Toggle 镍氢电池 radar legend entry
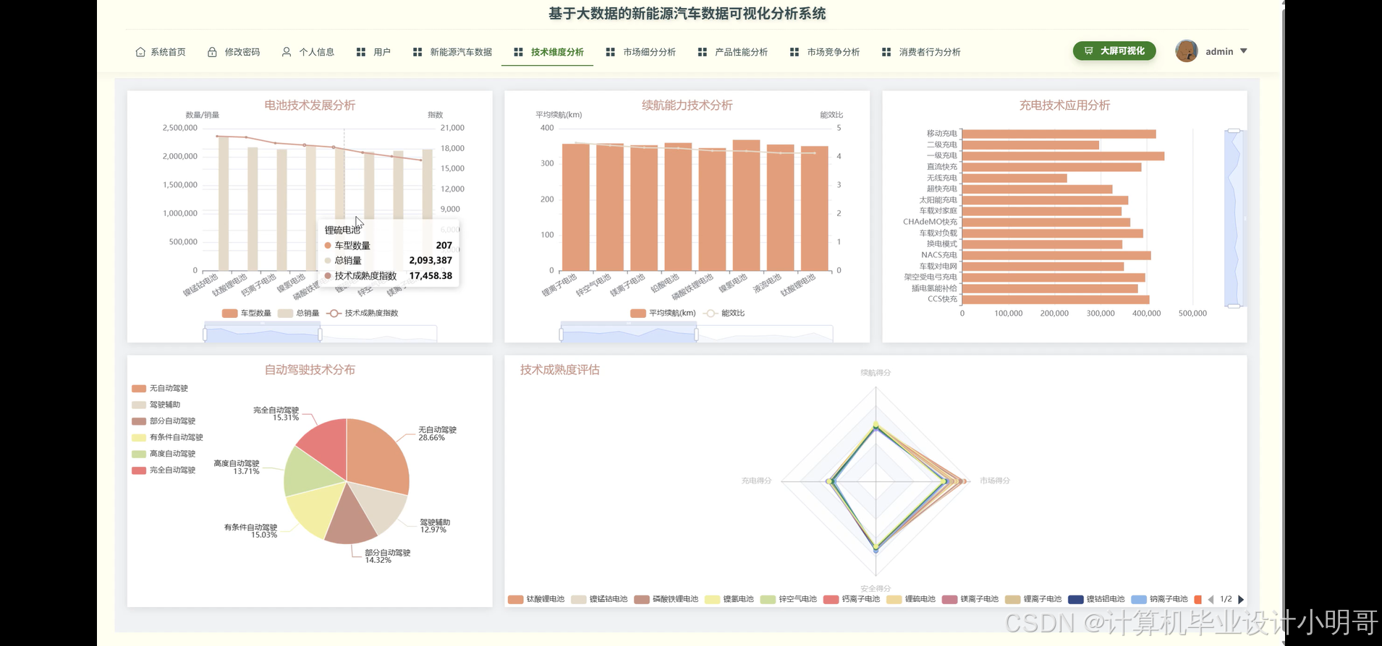 click(x=729, y=600)
